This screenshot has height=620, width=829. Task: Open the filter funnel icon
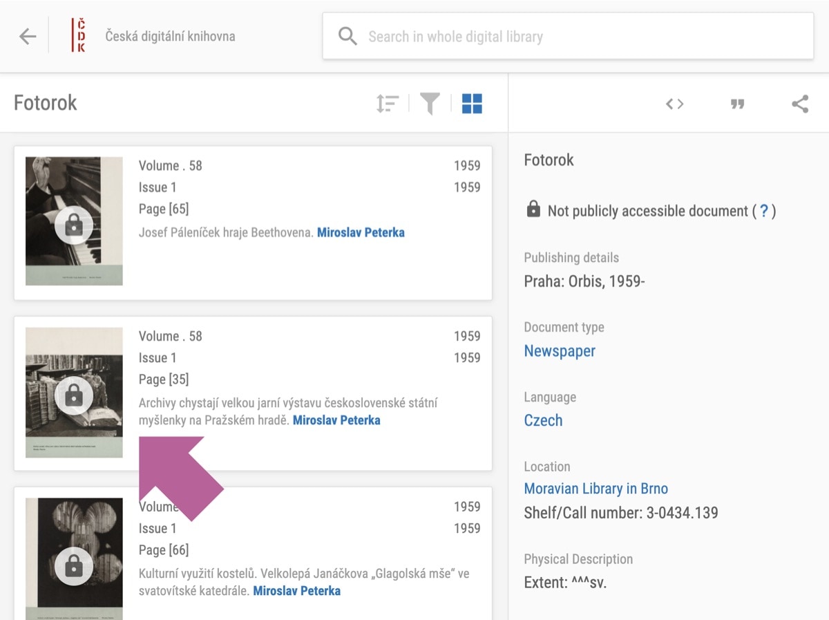430,104
